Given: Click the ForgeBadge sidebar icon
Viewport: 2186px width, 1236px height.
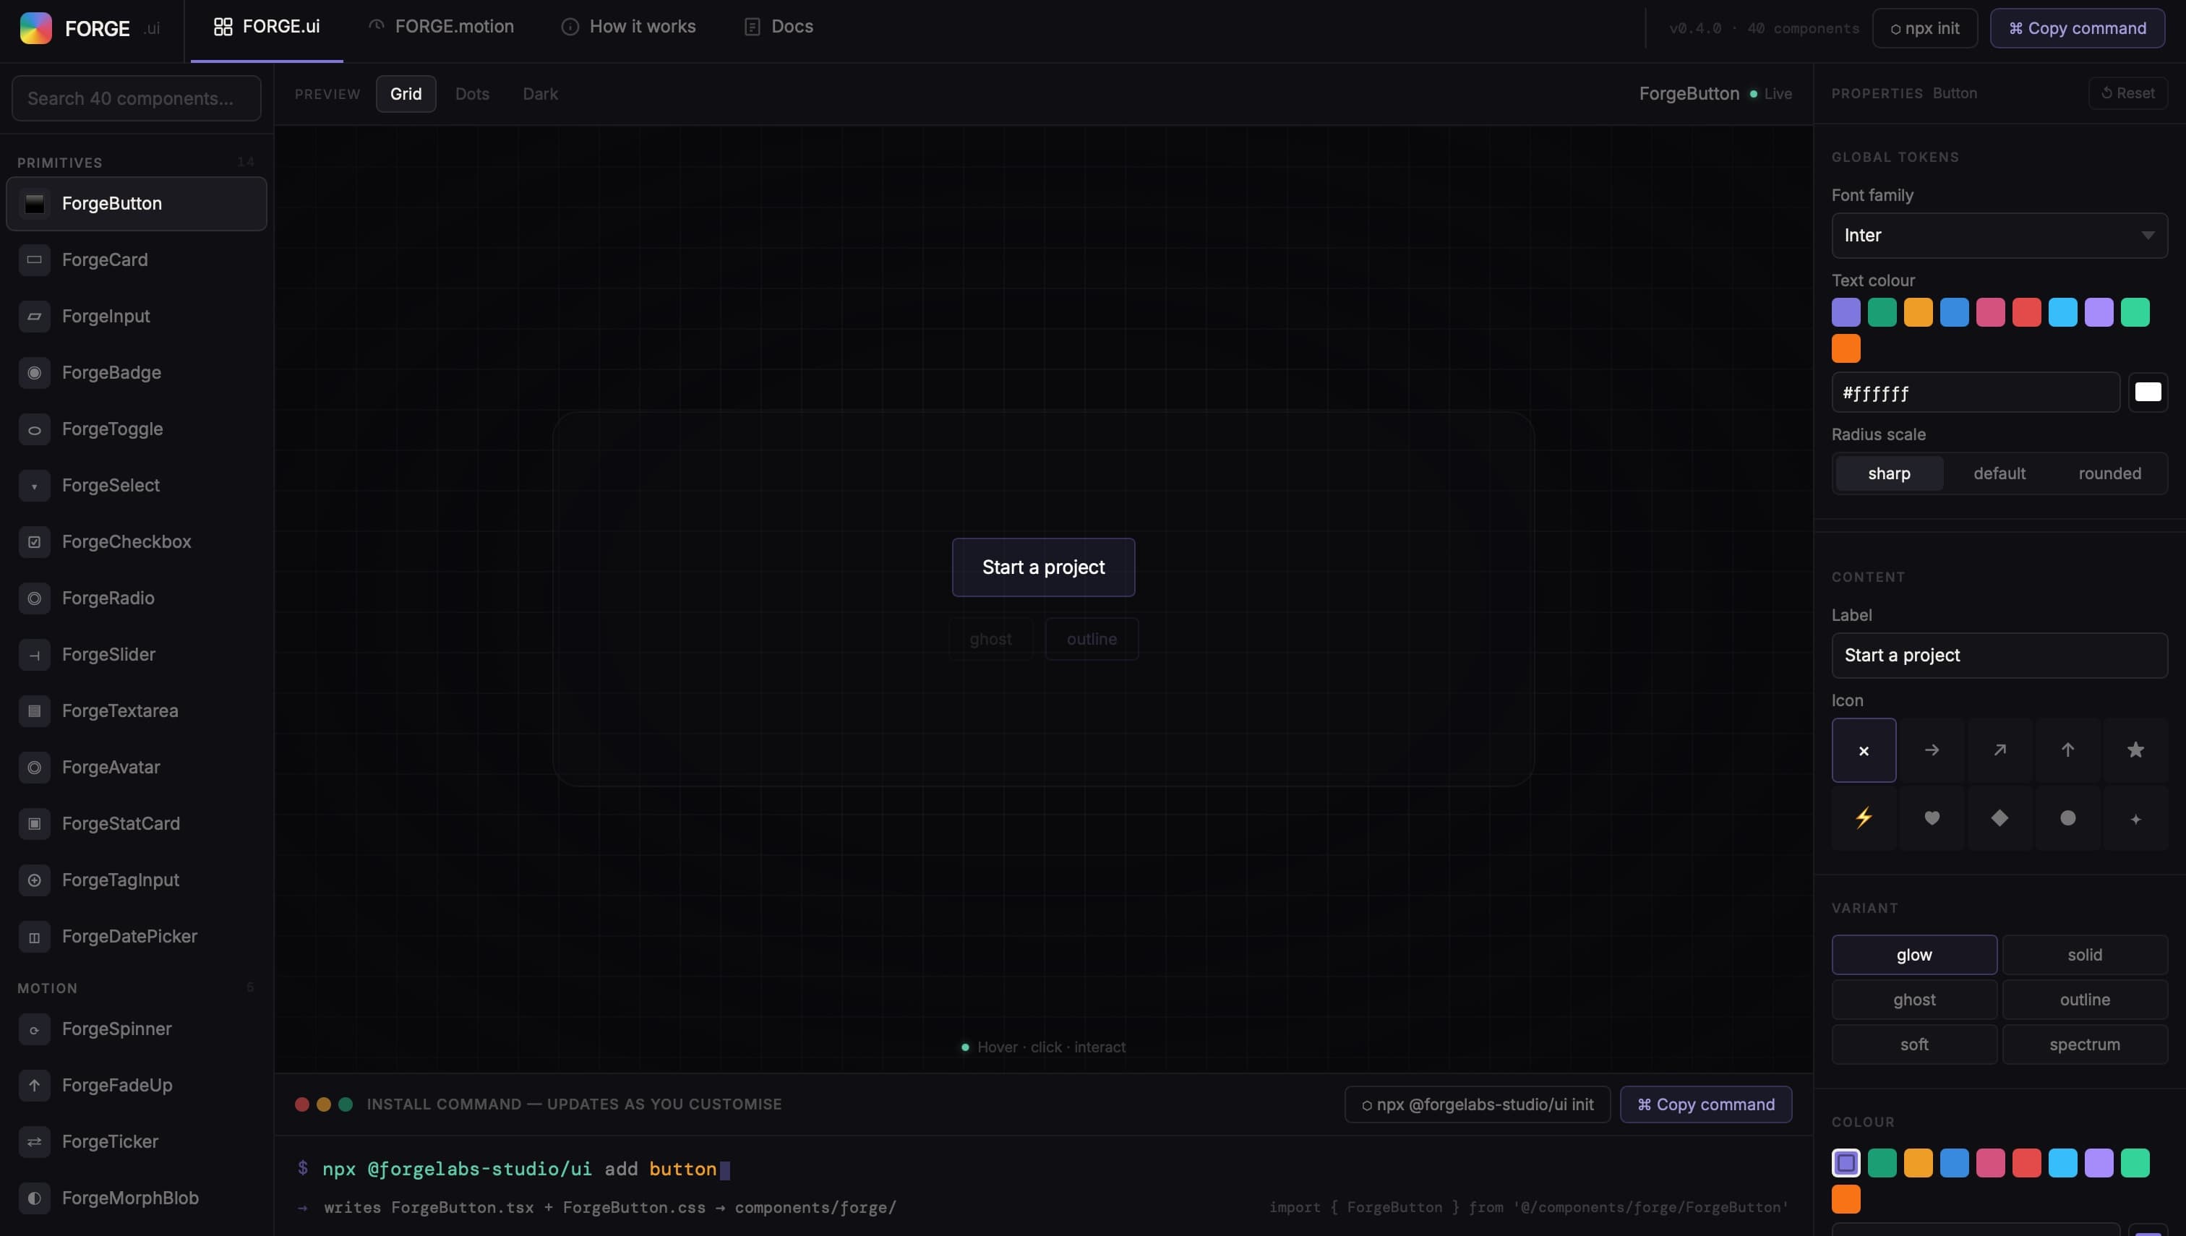Looking at the screenshot, I should click(x=34, y=373).
